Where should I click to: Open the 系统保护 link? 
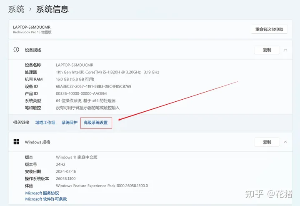tap(70, 123)
